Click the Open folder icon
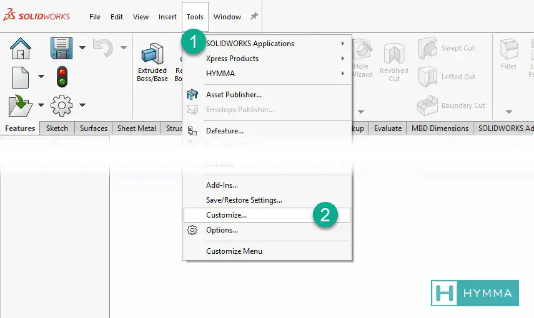 [x=21, y=105]
